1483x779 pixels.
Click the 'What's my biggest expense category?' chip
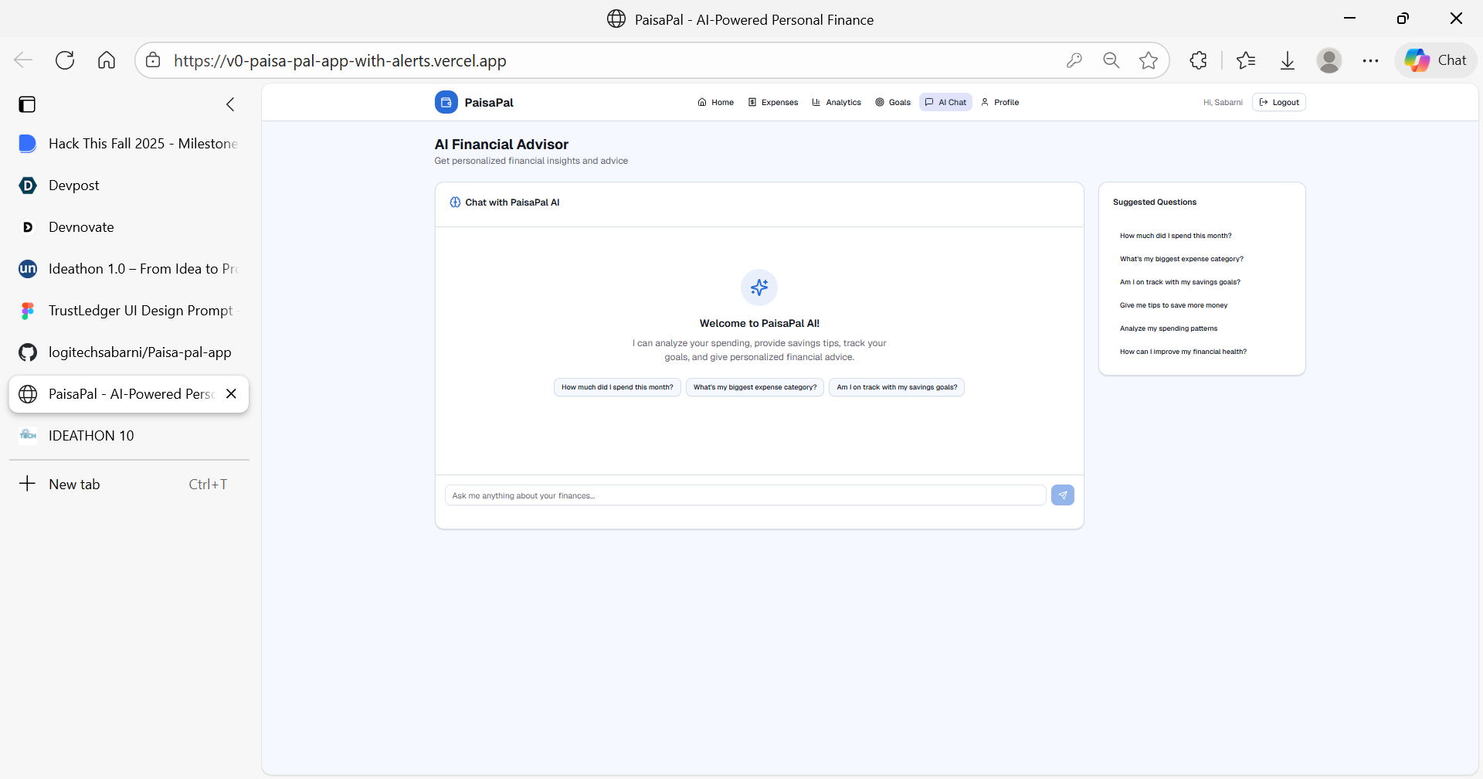[755, 387]
